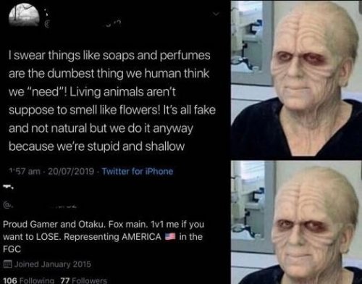This screenshot has height=284, width=362.
Task: Open the top makeup photo thumbnail
Action: pos(296,79)
